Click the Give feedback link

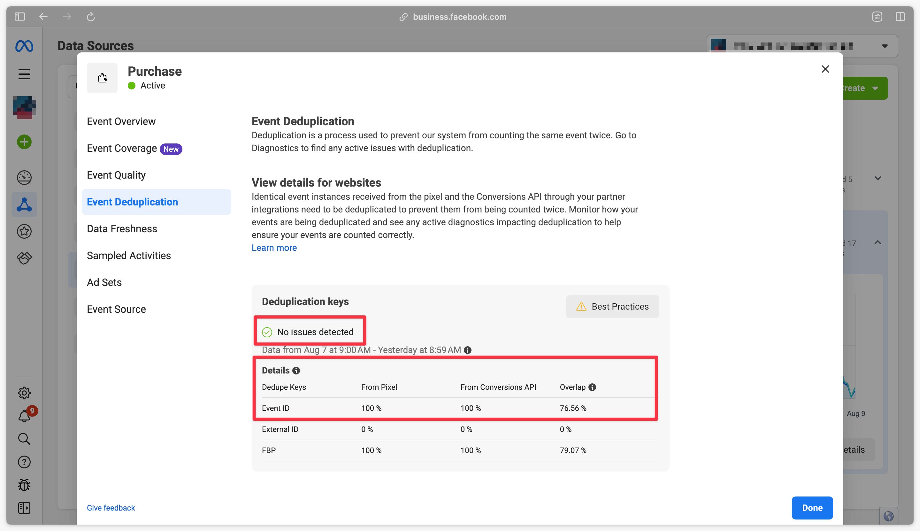coord(111,507)
